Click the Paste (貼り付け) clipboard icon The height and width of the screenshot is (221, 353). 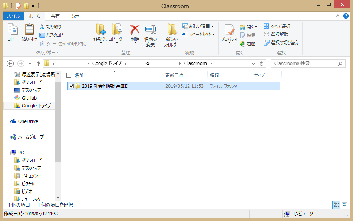click(29, 30)
